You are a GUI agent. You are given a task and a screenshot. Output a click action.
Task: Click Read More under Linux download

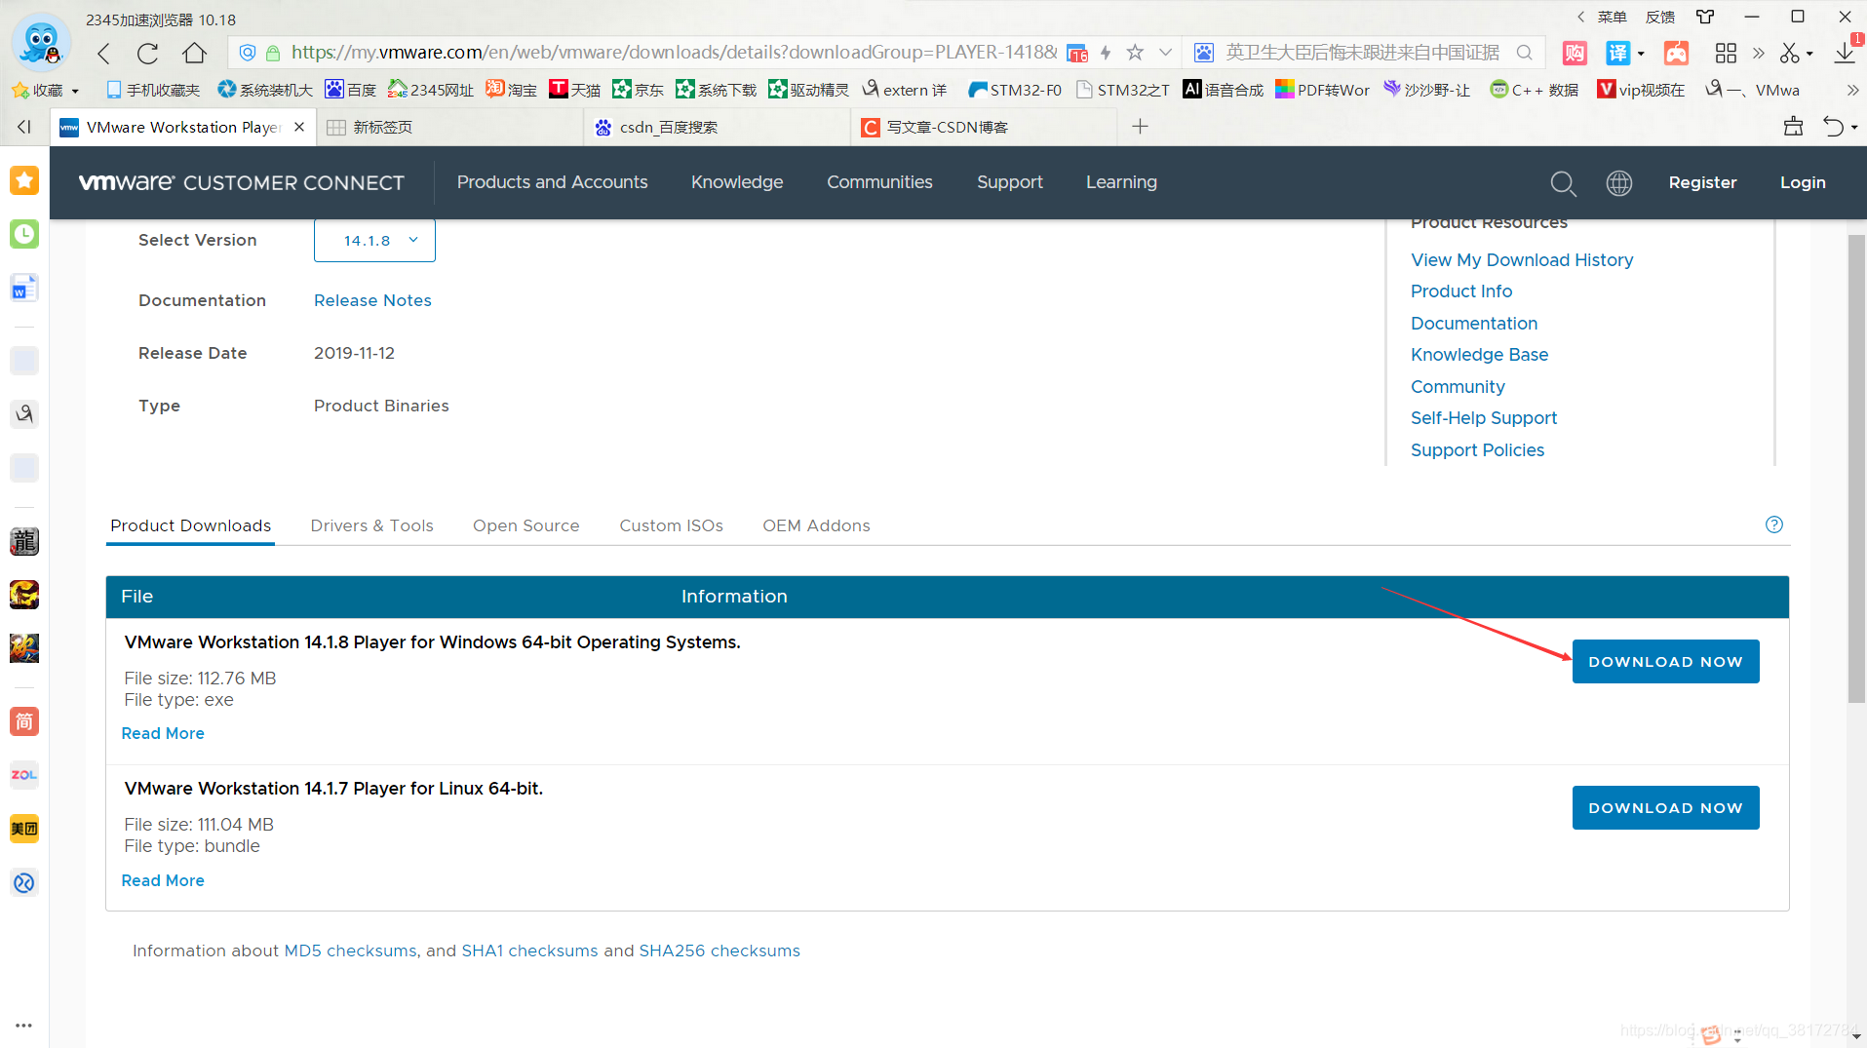[163, 880]
